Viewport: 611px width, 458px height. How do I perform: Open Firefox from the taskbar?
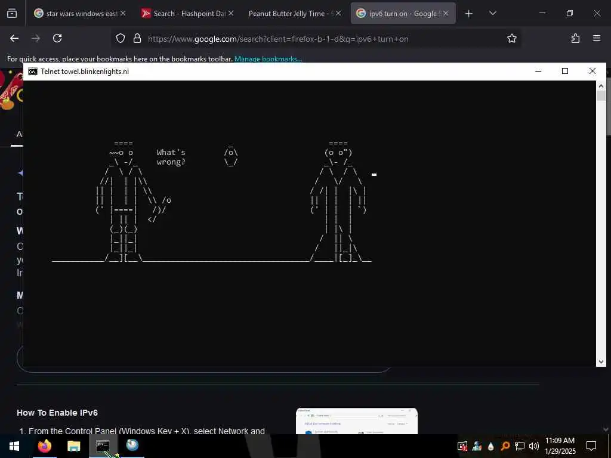tap(44, 446)
